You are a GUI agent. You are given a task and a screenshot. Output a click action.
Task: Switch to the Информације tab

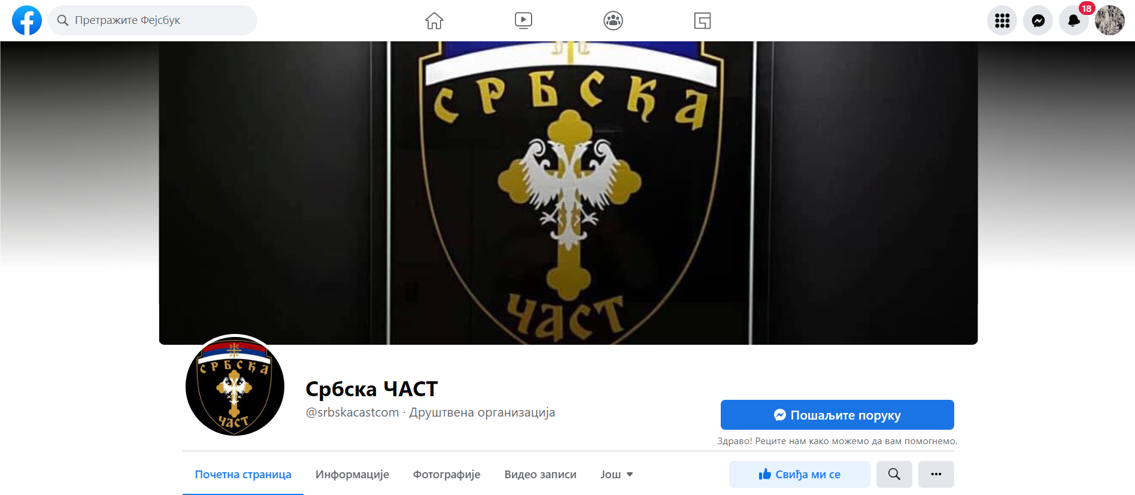click(x=352, y=475)
